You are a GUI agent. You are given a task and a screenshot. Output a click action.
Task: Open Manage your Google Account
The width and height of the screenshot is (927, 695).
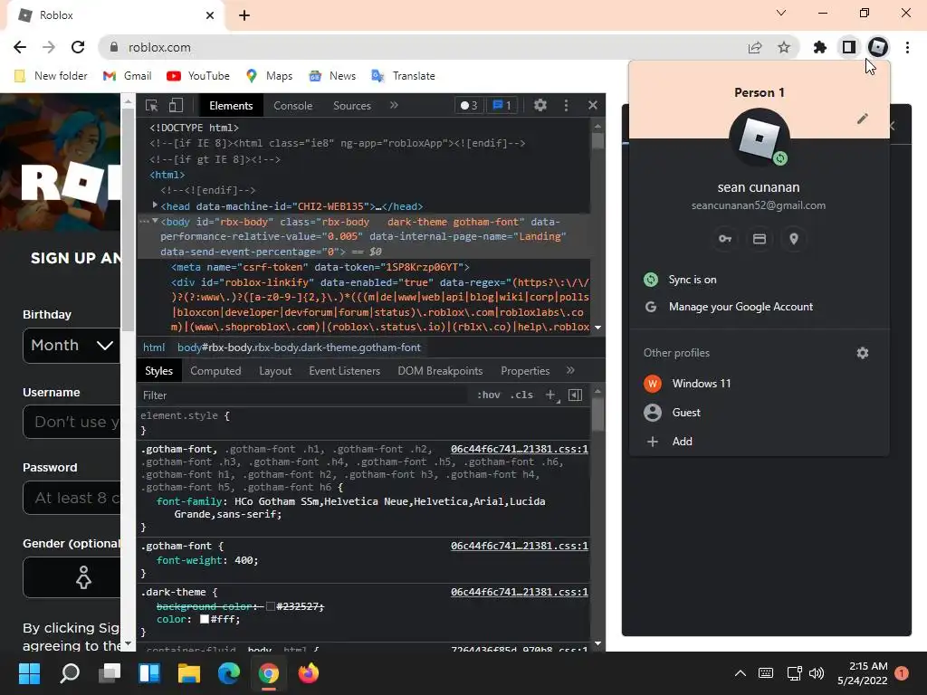(x=760, y=307)
